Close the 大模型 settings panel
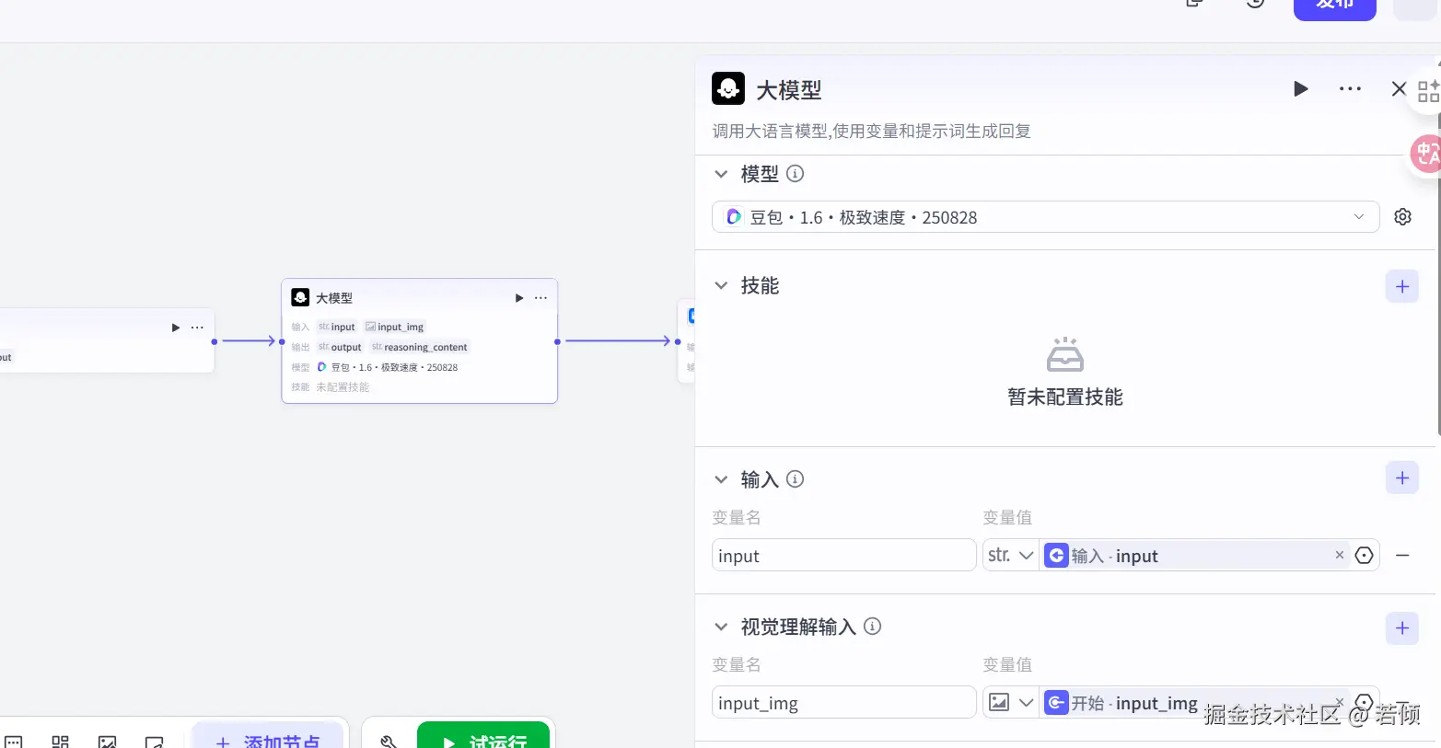 (x=1399, y=89)
